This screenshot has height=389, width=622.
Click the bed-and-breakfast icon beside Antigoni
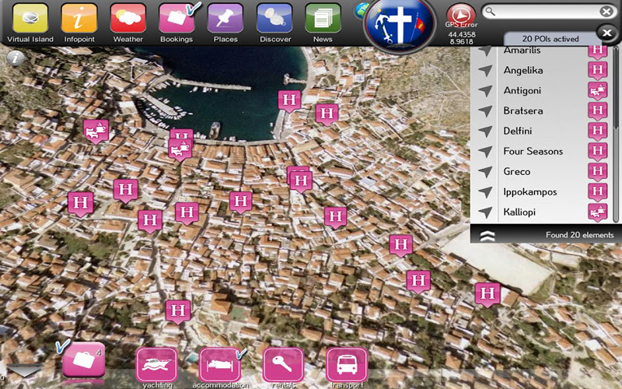[597, 91]
